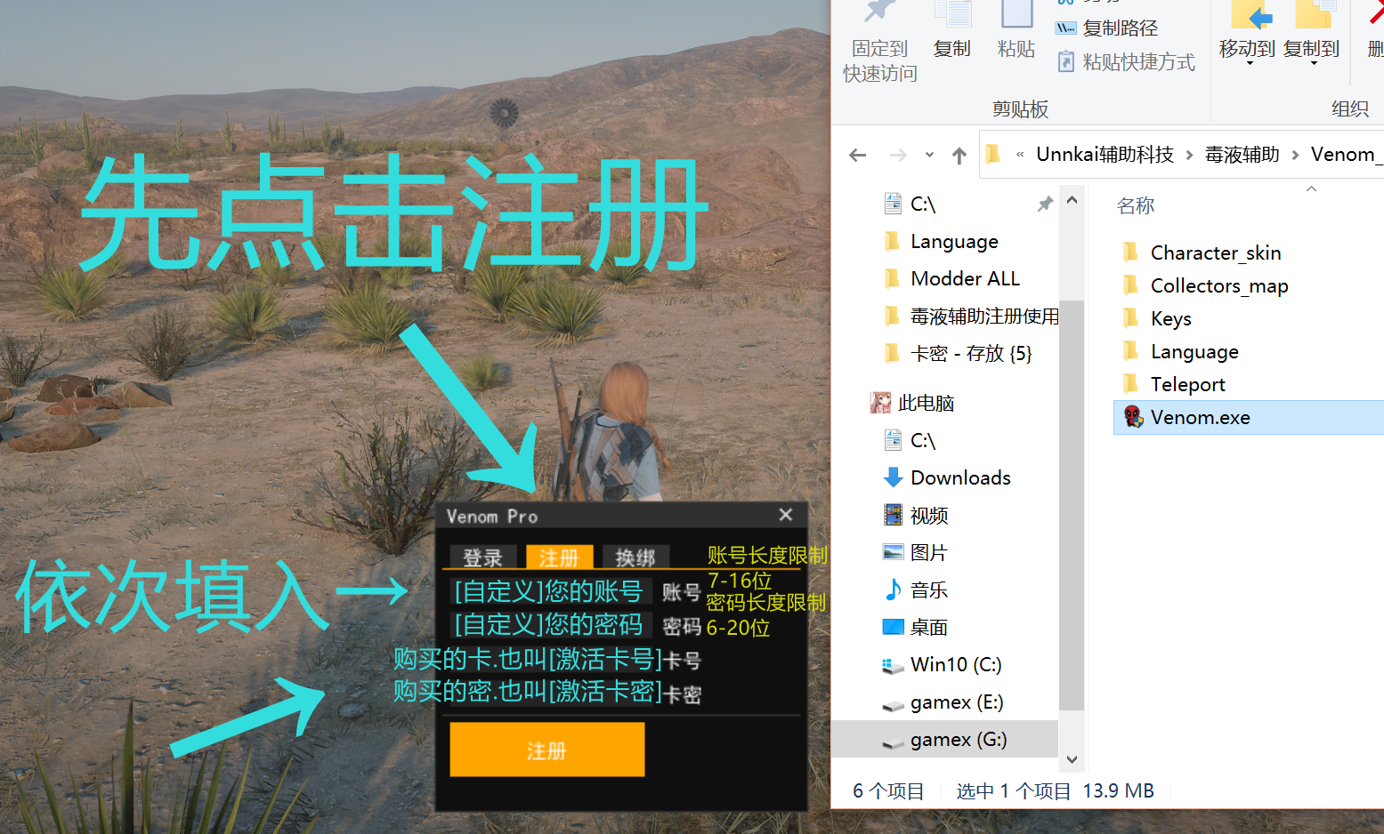Switch to 注册 (Register) tab in Venom Pro
This screenshot has width=1384, height=834.
click(559, 557)
